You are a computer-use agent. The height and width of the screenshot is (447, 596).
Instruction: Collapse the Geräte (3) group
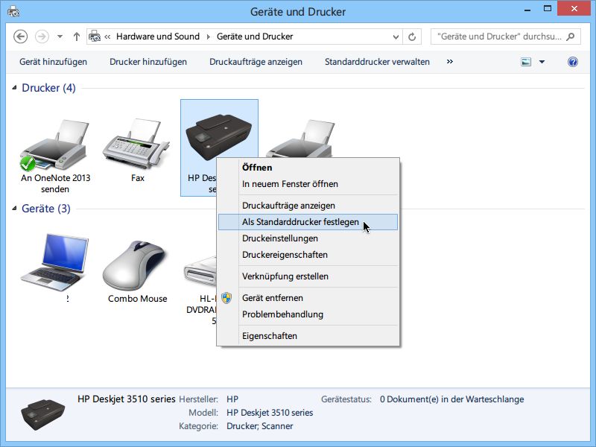pos(14,209)
